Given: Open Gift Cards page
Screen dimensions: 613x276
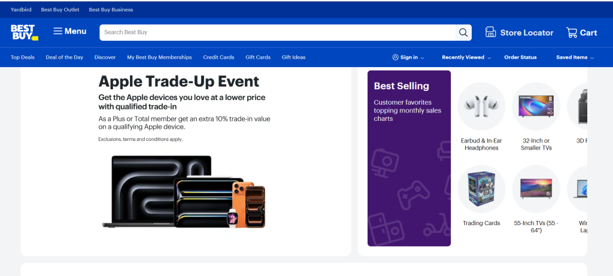Looking at the screenshot, I should [258, 57].
